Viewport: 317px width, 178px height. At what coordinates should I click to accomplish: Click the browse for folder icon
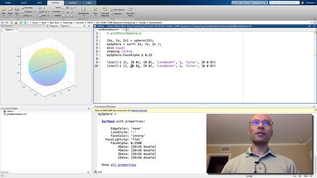point(16,23)
